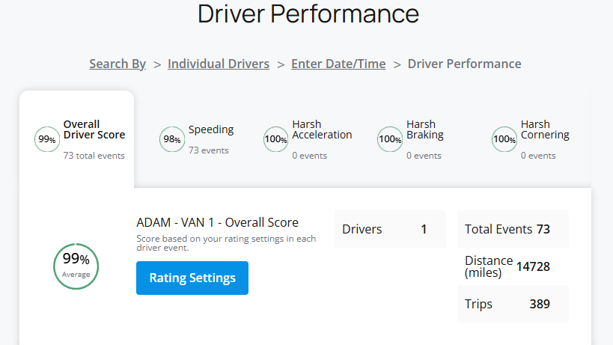Click the 100% Harsh Cornering score circle

[x=504, y=139]
